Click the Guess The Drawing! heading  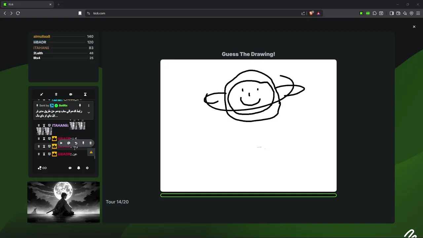pos(248,54)
